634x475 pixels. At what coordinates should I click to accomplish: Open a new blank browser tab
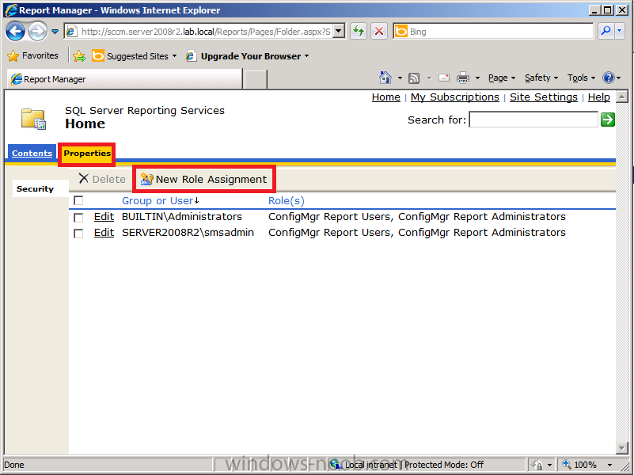(256, 79)
